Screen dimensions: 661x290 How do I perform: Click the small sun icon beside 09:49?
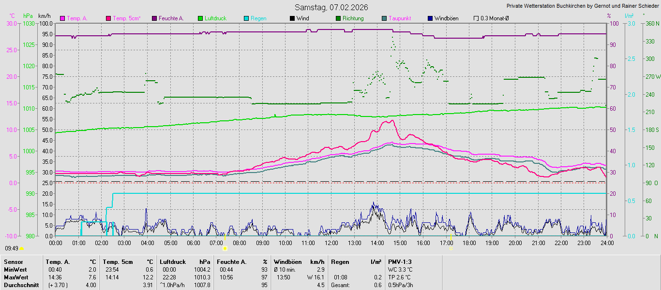[x=21, y=248]
